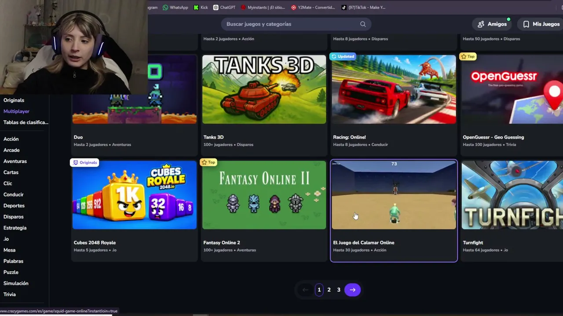
Task: Select page 1 in pagination
Action: pos(319,290)
